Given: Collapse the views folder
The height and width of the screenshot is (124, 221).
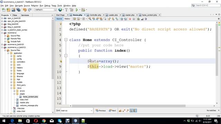Looking at the screenshot, I should (x=11, y=88).
